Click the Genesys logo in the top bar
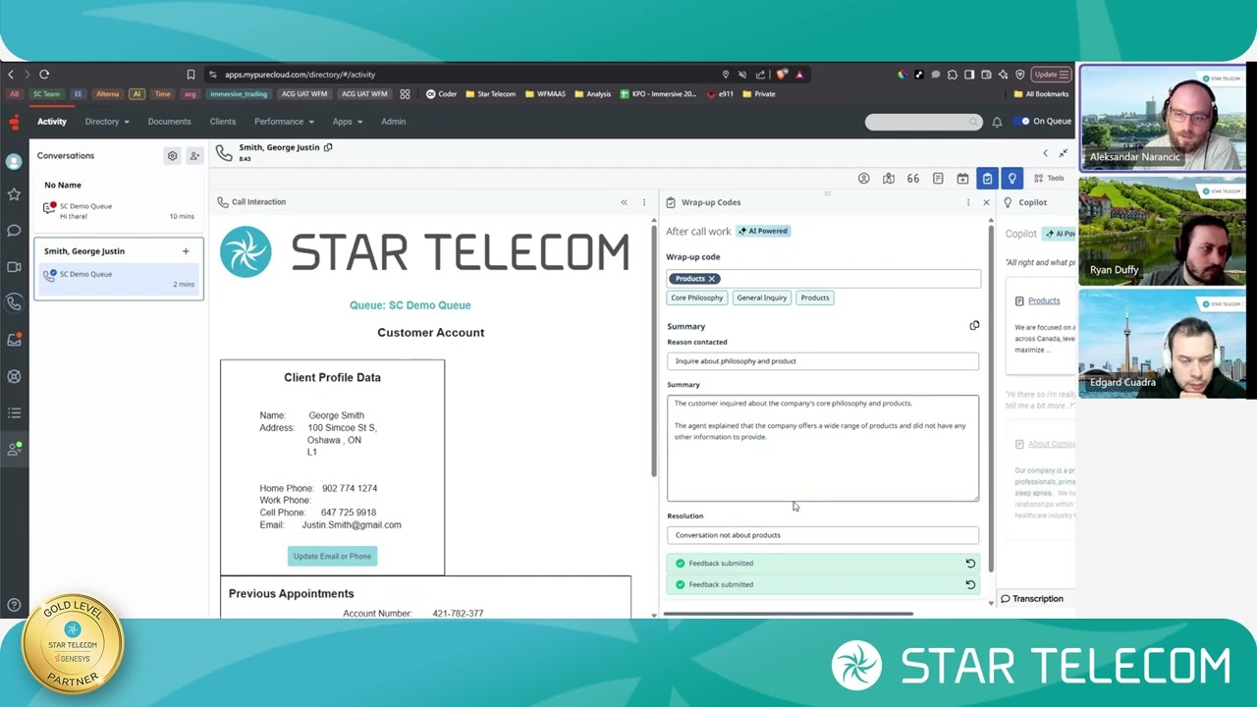This screenshot has width=1257, height=707. (x=14, y=122)
